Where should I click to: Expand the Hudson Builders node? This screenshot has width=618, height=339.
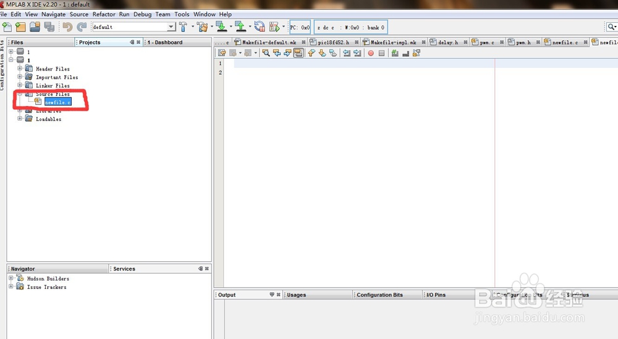tap(11, 278)
